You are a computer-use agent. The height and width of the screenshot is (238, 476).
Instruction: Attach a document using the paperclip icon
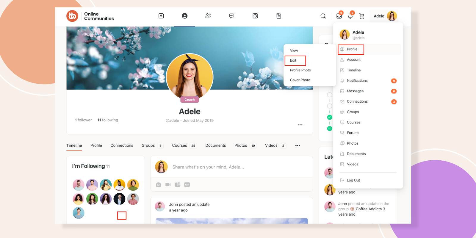(x=178, y=185)
